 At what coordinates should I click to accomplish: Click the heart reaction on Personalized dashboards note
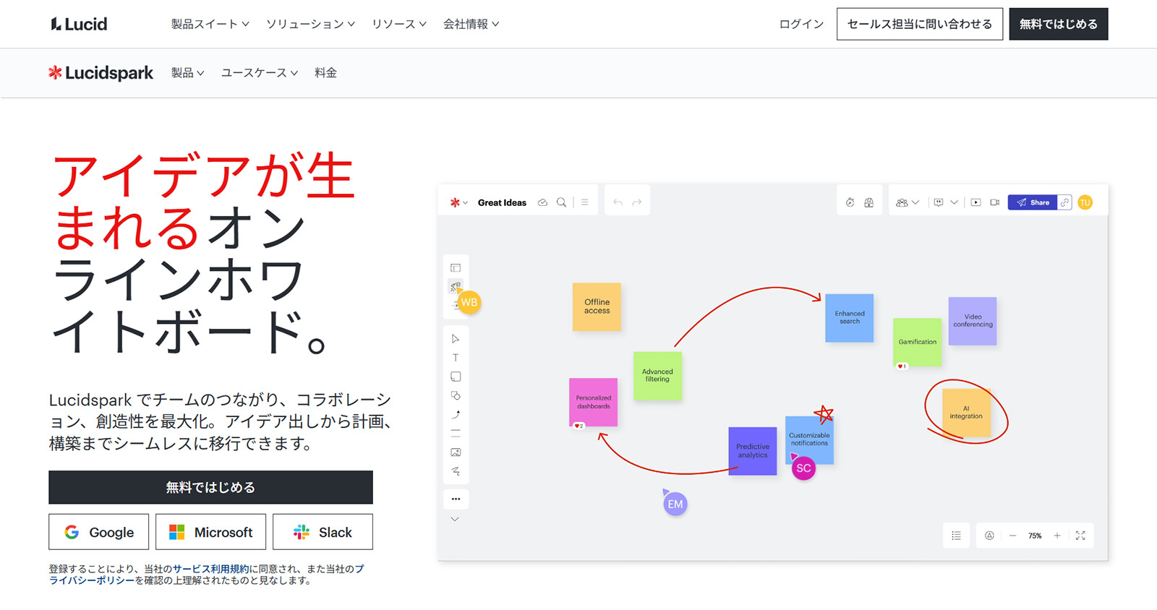[578, 426]
